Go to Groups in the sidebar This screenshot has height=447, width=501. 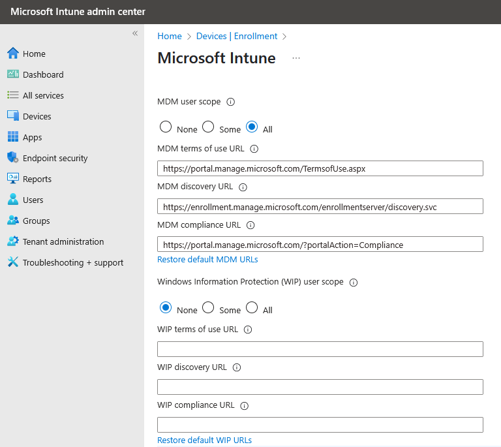click(x=37, y=221)
